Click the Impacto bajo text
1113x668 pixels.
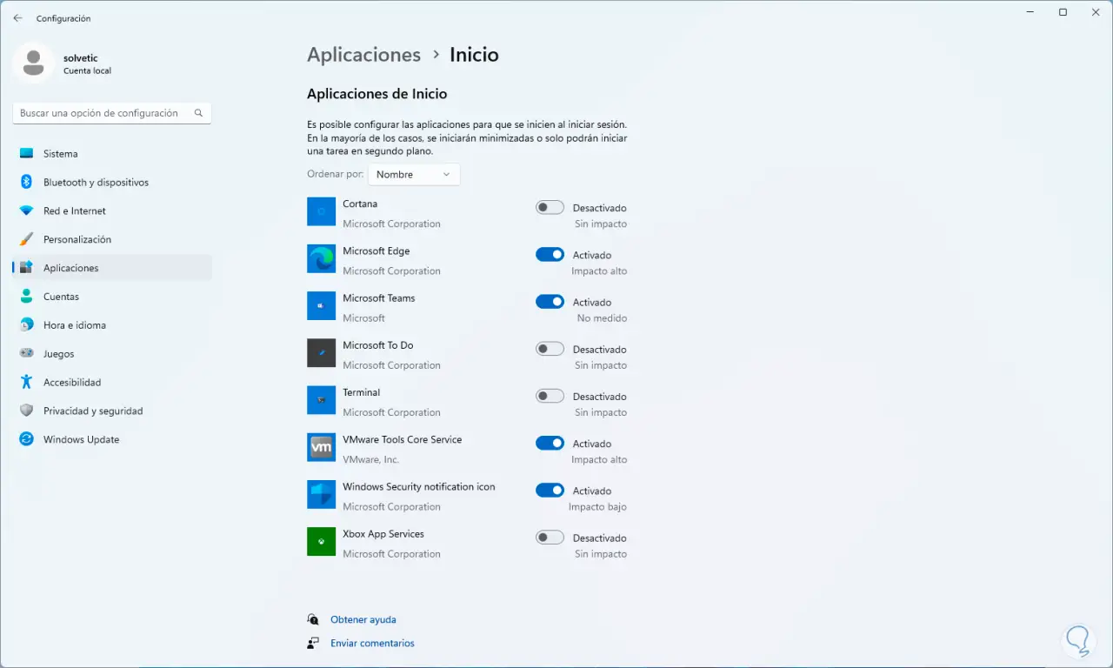pos(597,506)
